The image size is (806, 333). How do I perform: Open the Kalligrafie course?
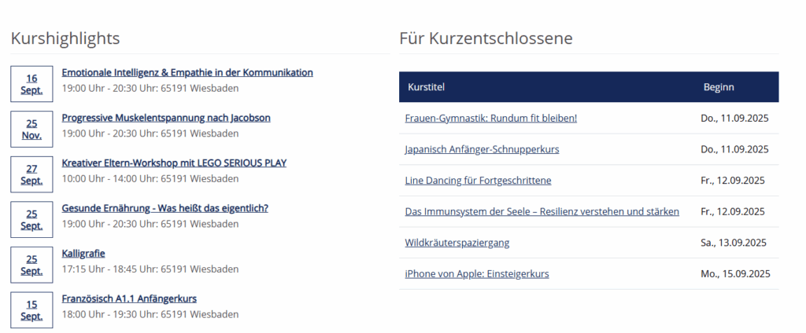[83, 253]
